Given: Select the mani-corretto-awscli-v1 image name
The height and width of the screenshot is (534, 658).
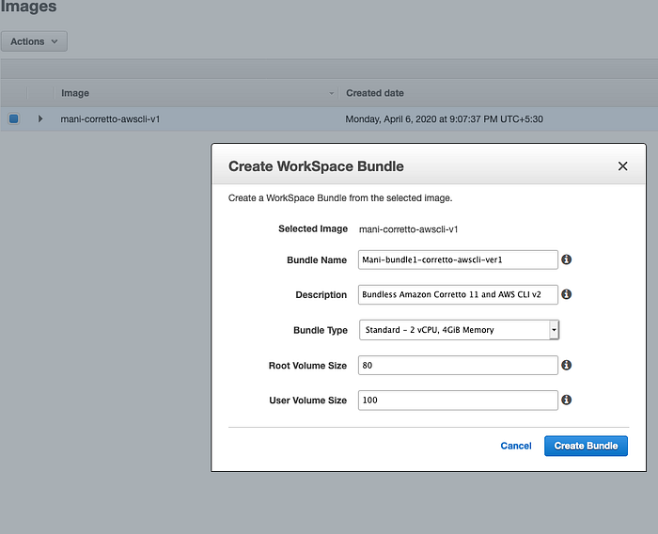Looking at the screenshot, I should pos(110,119).
